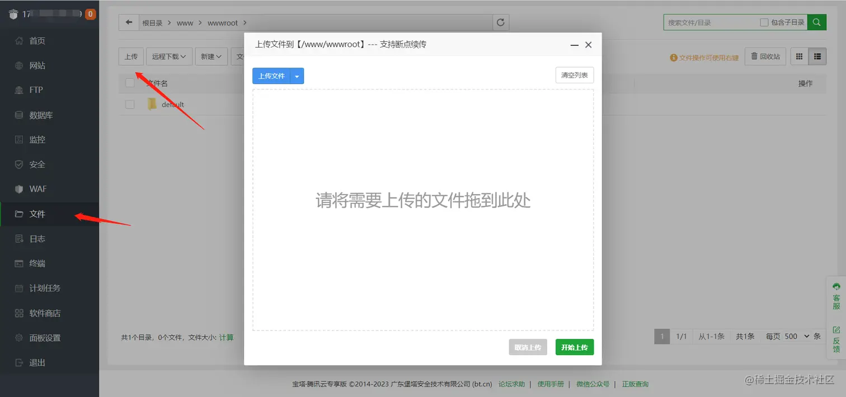Open the WAF section from the sidebar
Viewport: 846px width, 397px height.
(x=37, y=189)
